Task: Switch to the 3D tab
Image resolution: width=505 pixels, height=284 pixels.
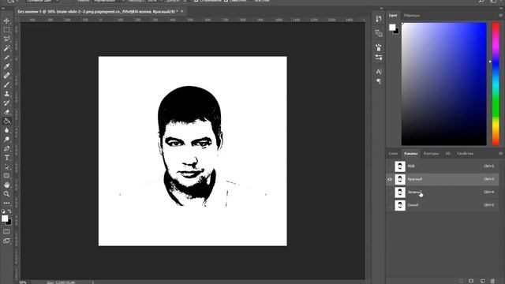Action: [447, 154]
